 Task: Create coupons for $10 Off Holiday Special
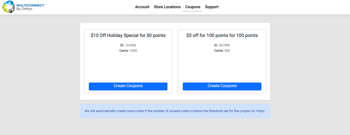(x=128, y=86)
